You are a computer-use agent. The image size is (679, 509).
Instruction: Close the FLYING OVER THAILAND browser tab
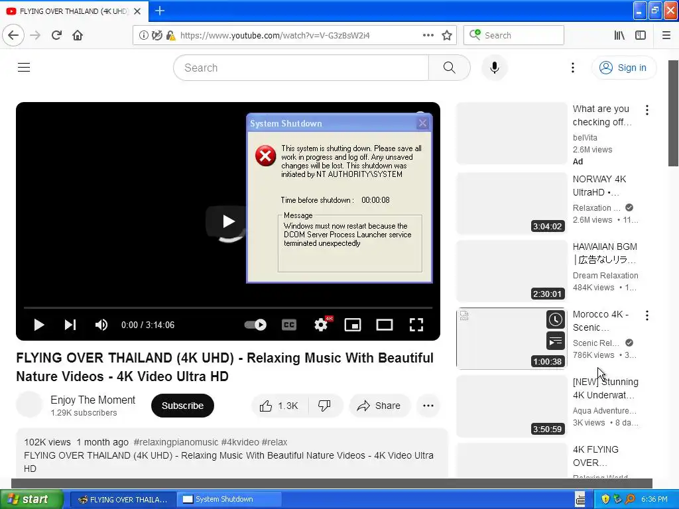tap(137, 11)
